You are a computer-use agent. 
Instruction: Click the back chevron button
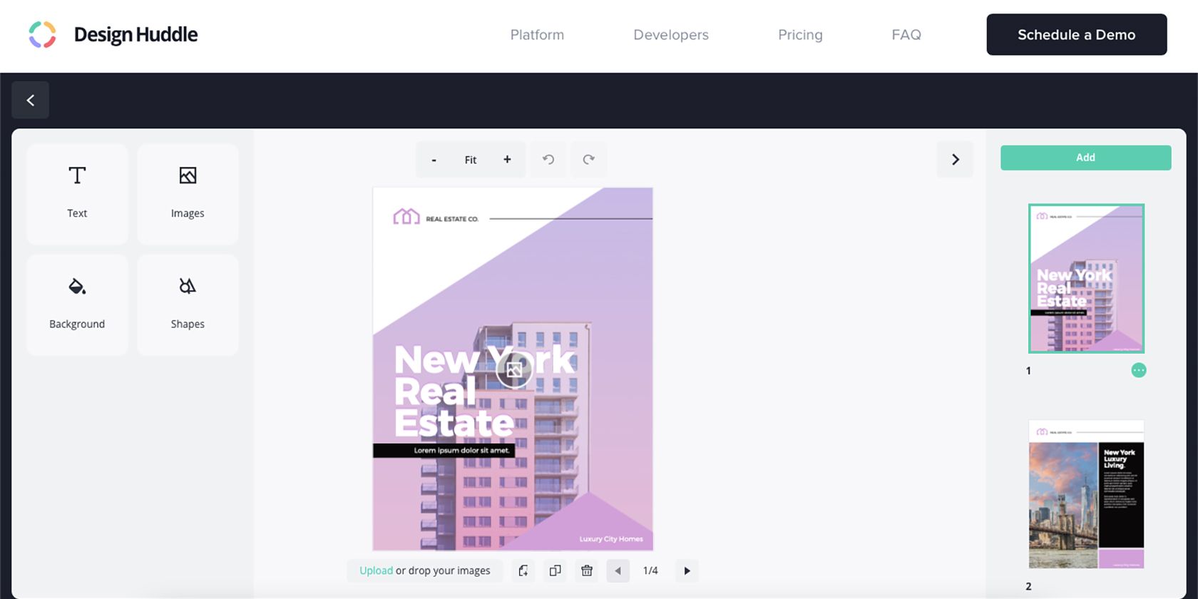[31, 101]
